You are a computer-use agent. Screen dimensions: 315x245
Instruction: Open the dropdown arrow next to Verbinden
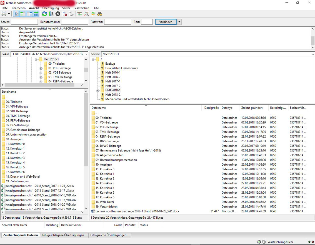pos(179,22)
